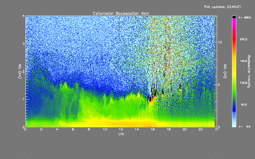Click the '4:' hour tick on the UTC axis
Screen dimensions: 255x159
click(x=58, y=129)
